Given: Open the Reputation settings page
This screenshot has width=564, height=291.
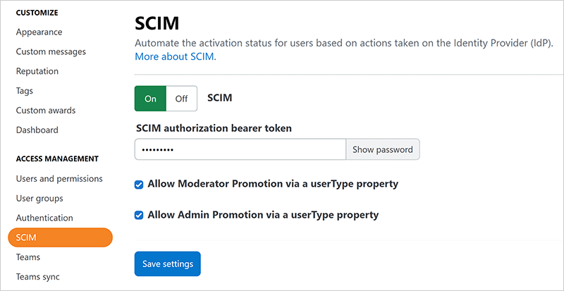Looking at the screenshot, I should click(x=37, y=71).
